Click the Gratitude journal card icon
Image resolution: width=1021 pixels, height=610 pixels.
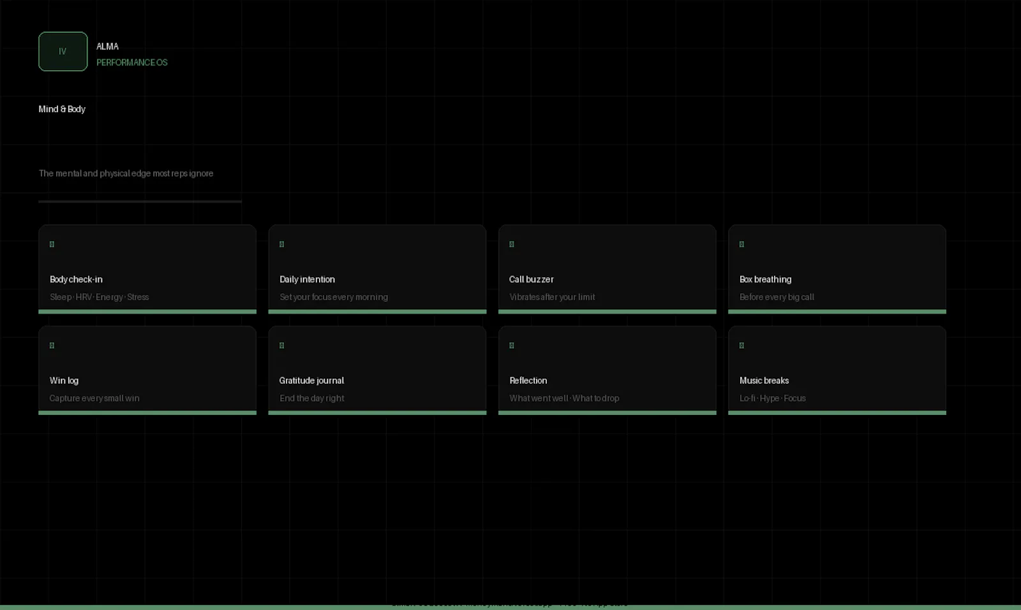click(x=282, y=345)
